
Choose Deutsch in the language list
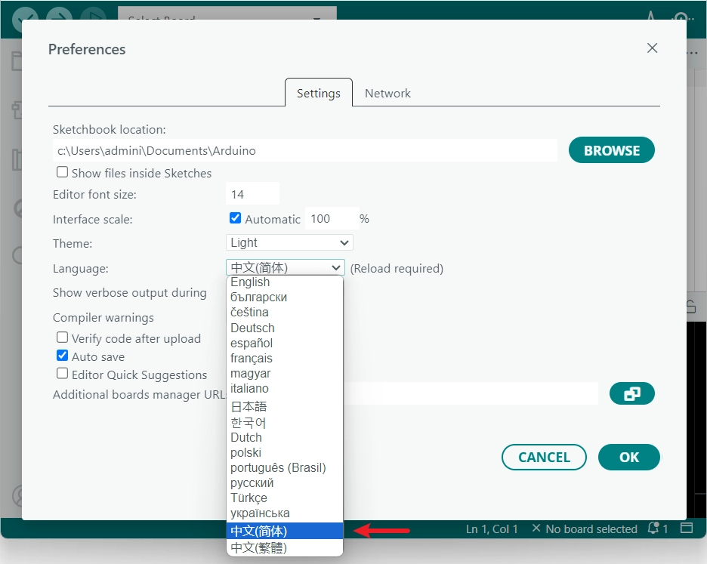click(252, 328)
